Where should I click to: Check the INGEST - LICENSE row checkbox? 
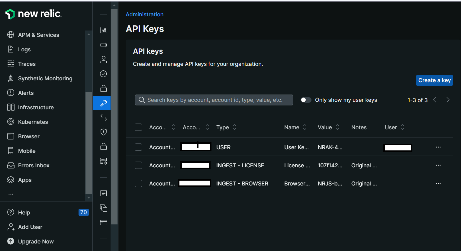(x=138, y=165)
